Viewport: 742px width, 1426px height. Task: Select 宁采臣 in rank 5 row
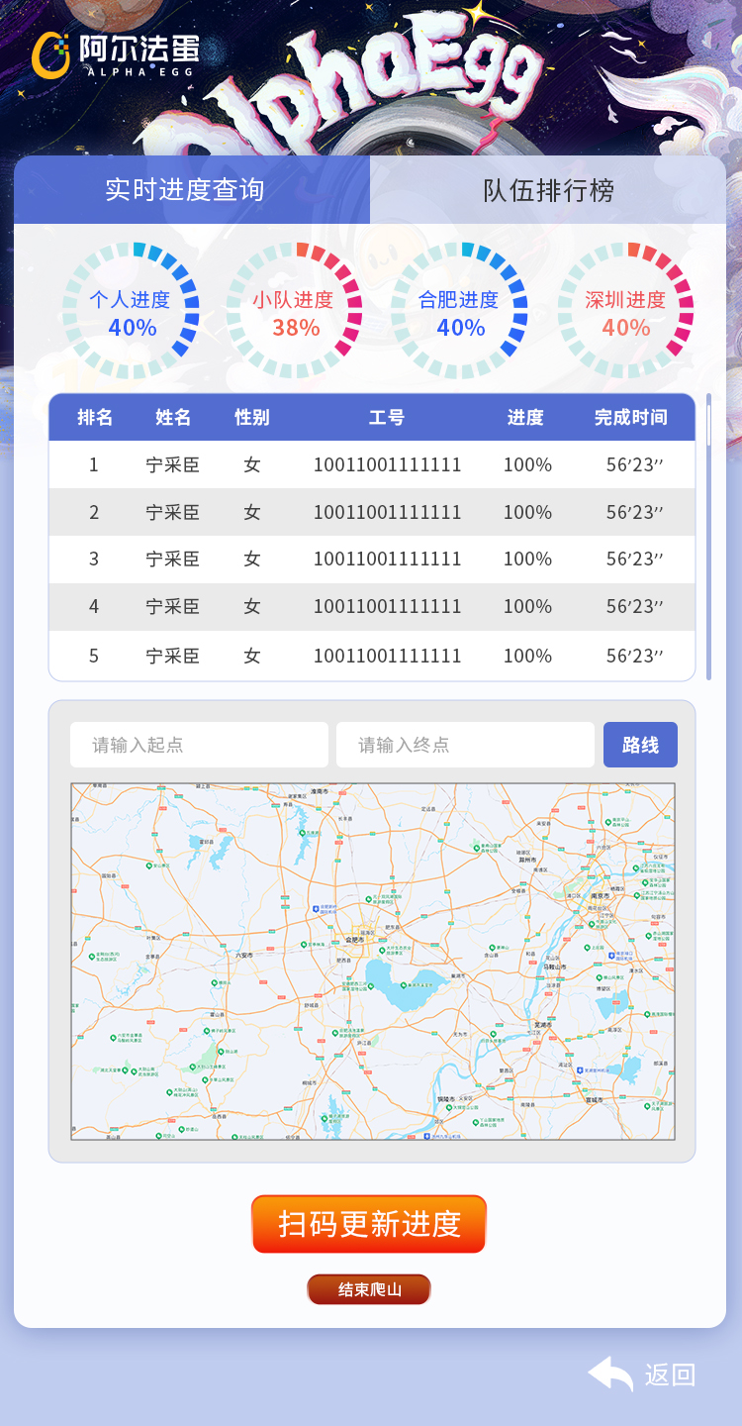[173, 656]
